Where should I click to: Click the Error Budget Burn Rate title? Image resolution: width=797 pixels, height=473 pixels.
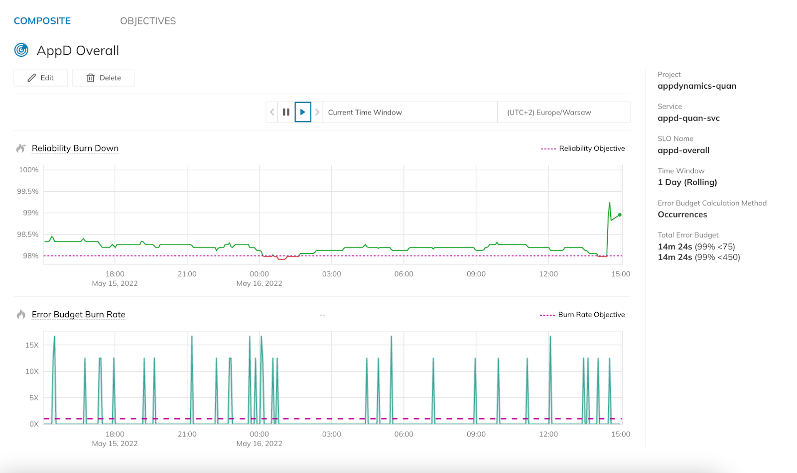(x=79, y=314)
